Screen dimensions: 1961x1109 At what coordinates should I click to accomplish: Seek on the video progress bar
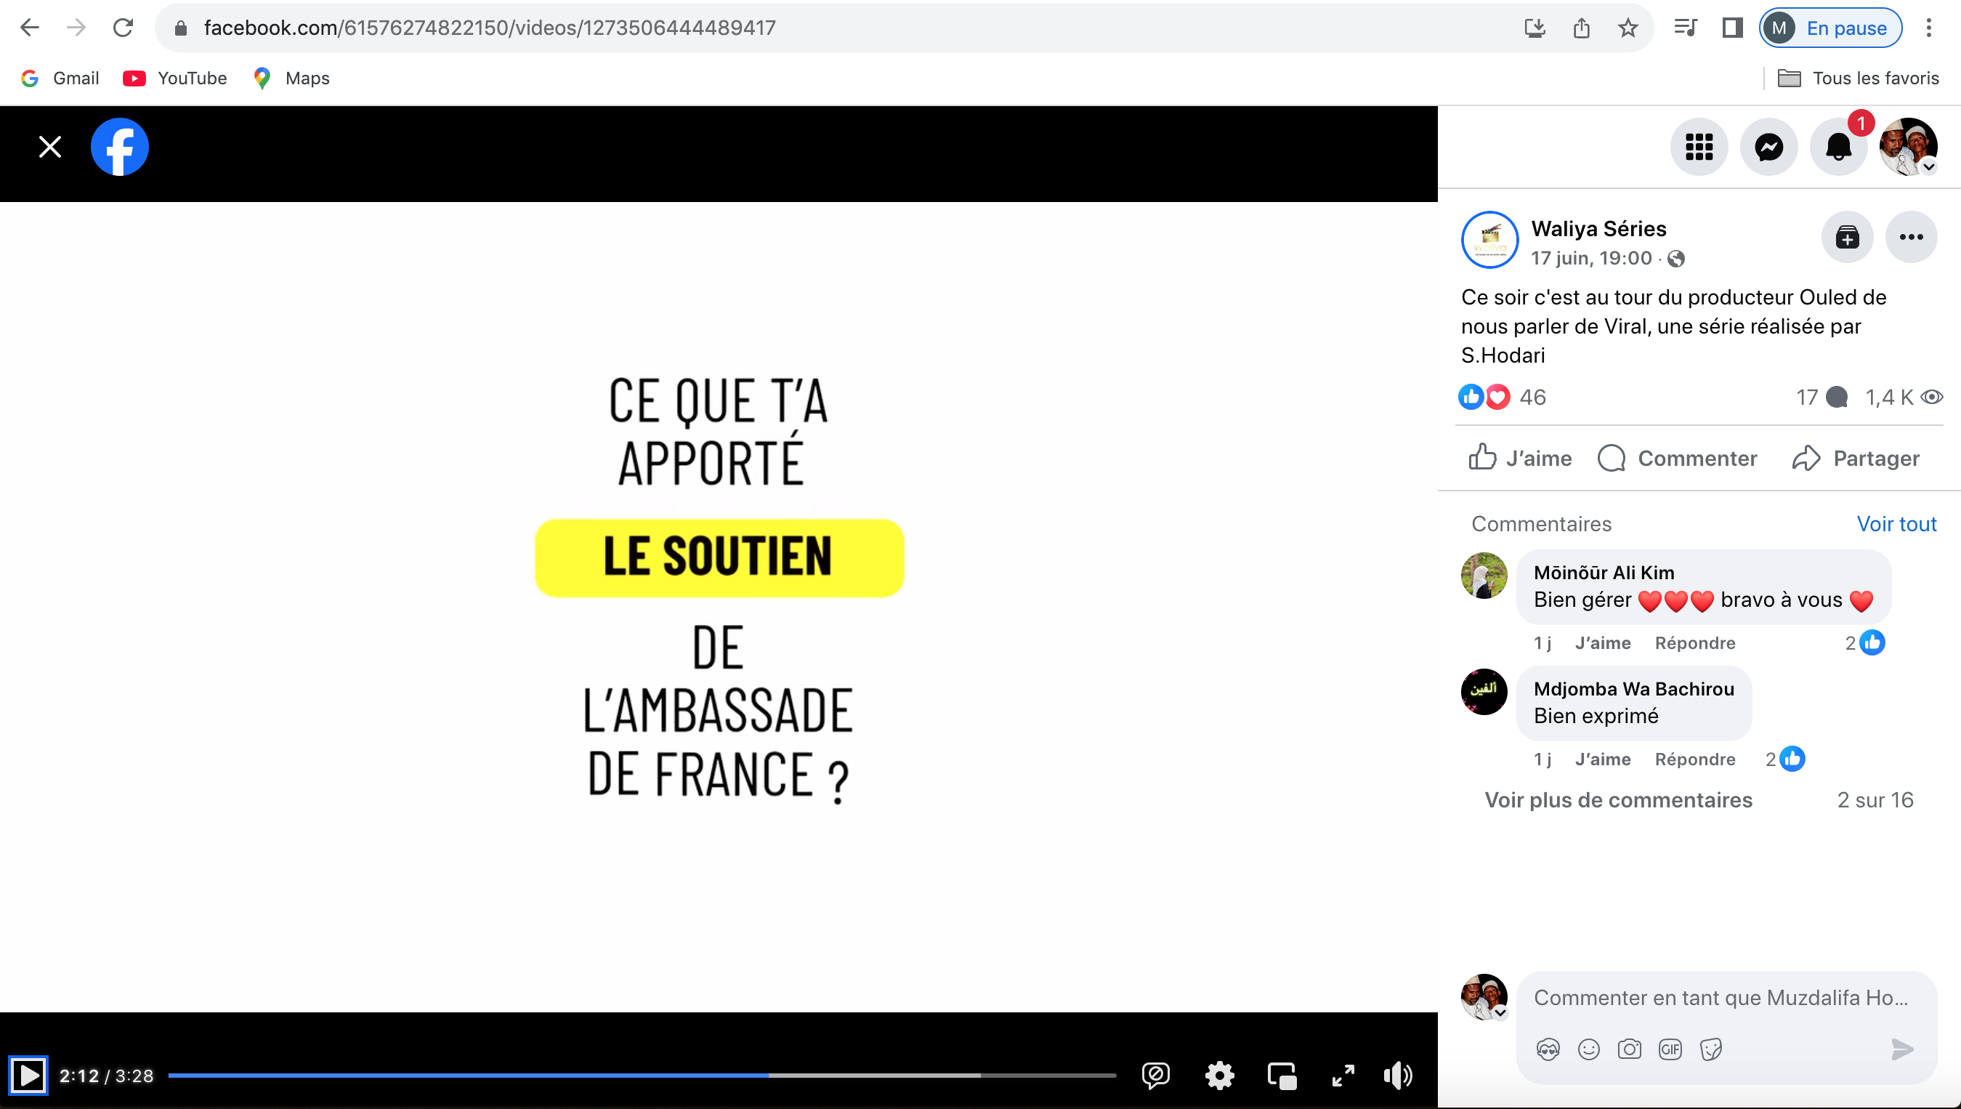(x=642, y=1076)
